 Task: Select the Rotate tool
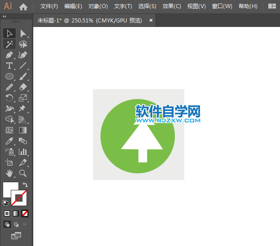9,98
